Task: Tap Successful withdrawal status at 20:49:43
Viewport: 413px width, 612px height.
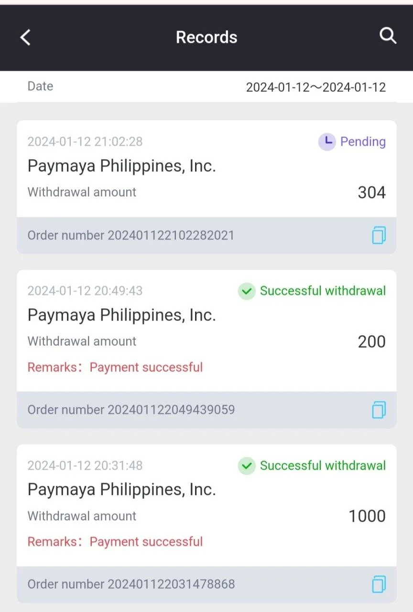Action: tap(323, 291)
